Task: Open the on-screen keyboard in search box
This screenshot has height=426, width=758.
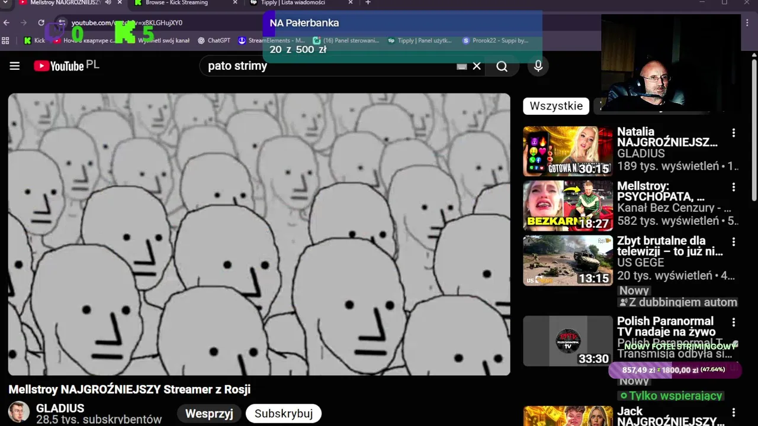Action: [462, 67]
